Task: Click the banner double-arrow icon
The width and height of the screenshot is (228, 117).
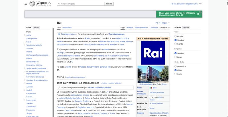Action: pos(198,14)
